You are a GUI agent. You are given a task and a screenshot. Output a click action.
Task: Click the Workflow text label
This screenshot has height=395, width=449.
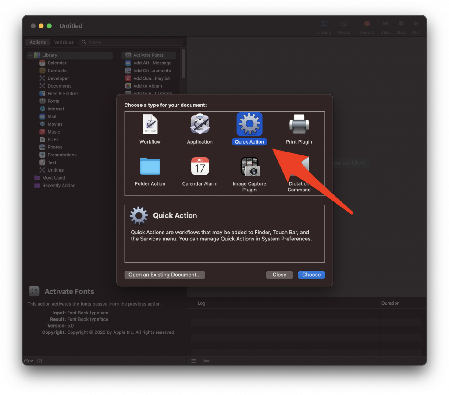[150, 142]
